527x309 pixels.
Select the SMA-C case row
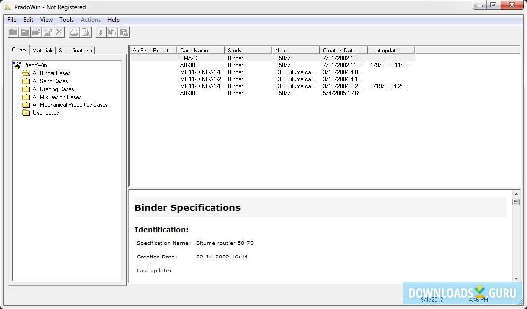(x=272, y=58)
